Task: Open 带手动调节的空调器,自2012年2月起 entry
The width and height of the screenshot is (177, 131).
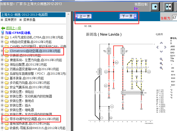Action: point(34,119)
